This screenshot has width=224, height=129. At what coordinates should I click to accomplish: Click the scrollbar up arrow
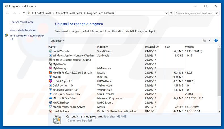click(219, 46)
